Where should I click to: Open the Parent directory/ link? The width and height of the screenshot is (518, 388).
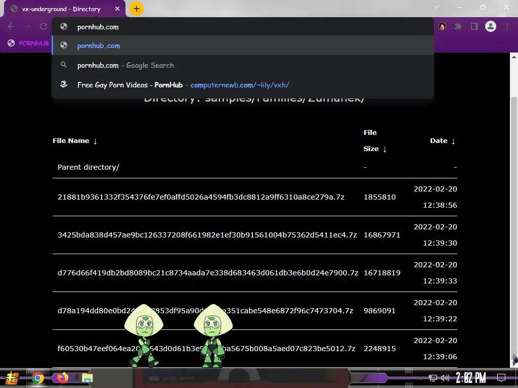[x=88, y=167]
